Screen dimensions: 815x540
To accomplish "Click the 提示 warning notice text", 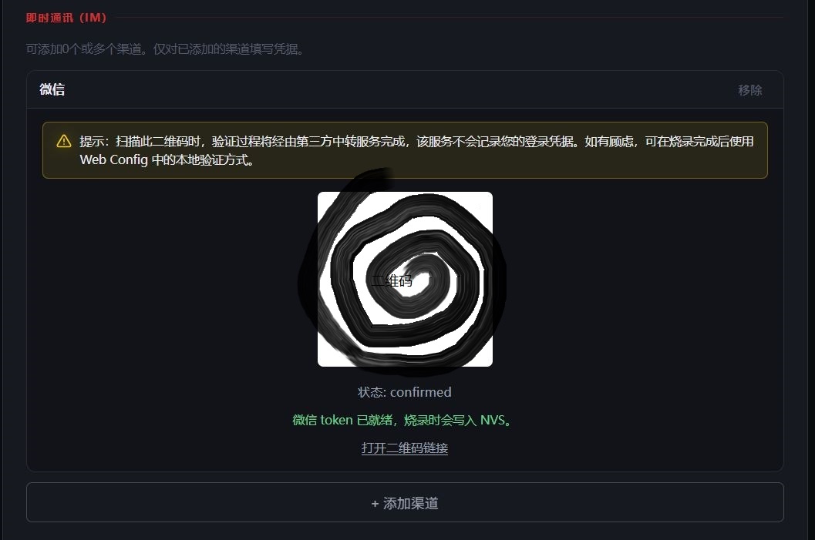I will (x=416, y=150).
